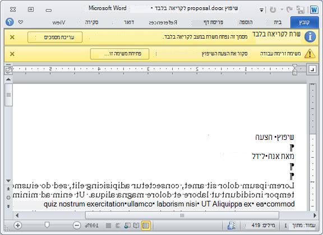Dismiss the read-only server message bar
Viewport: 323px width, 235px height.
tap(12, 37)
